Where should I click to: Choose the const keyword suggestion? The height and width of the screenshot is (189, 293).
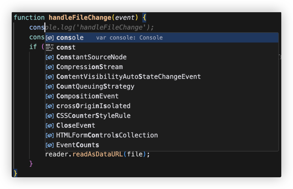click(66, 48)
